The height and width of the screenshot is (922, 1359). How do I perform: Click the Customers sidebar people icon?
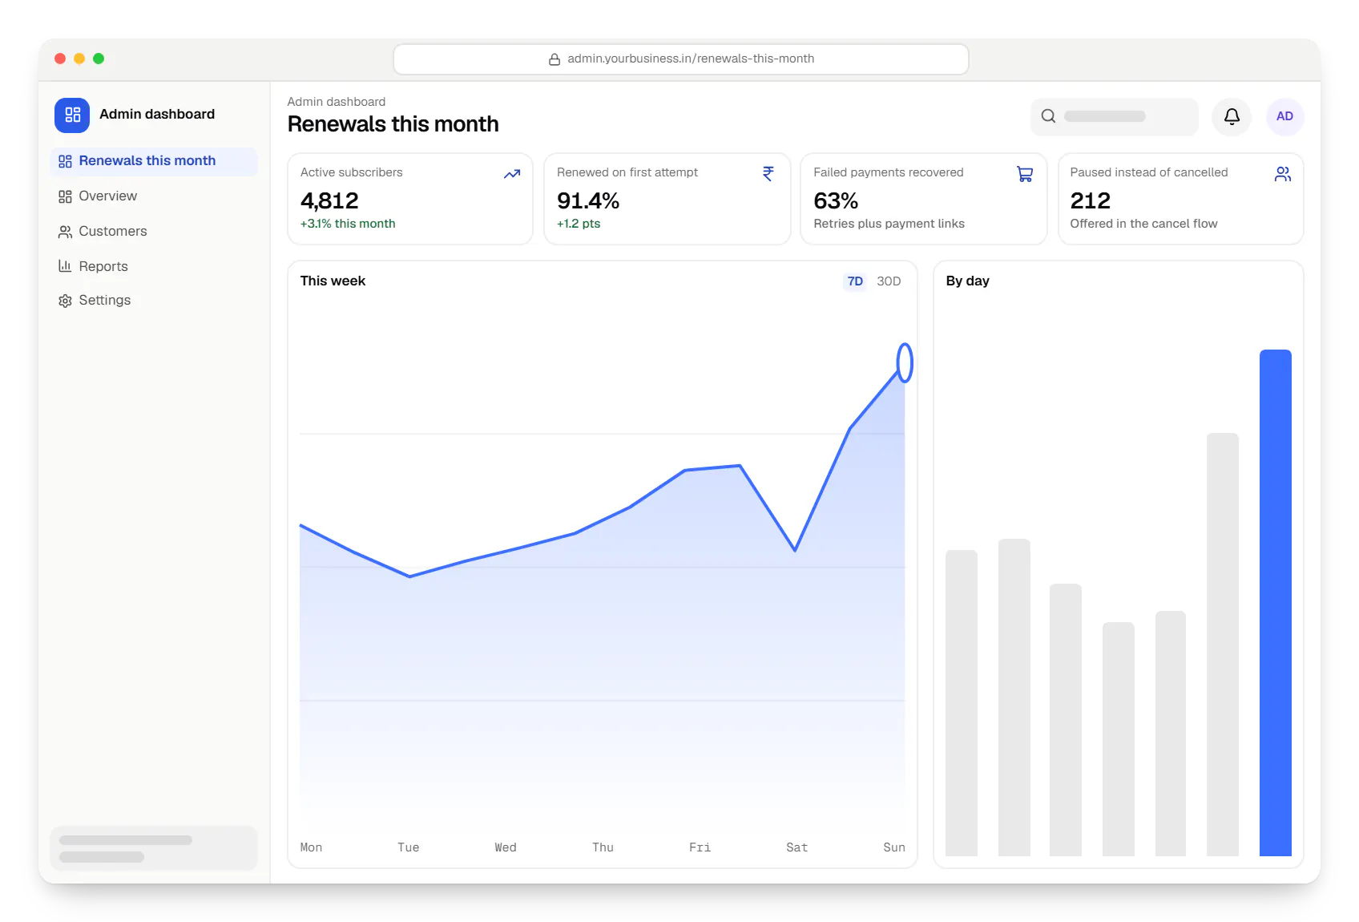(65, 232)
